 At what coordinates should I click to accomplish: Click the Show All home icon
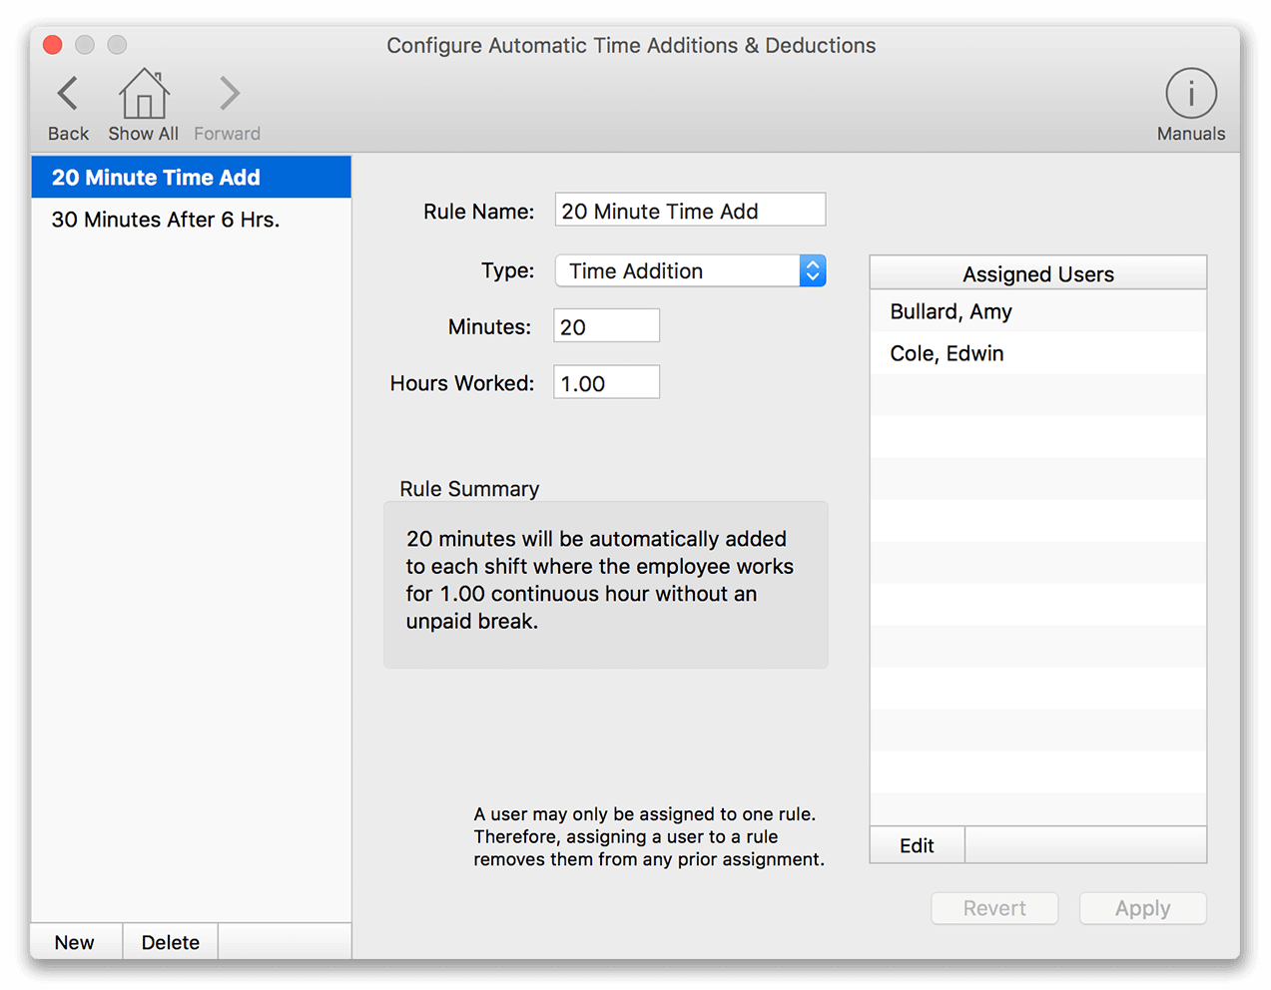(143, 94)
